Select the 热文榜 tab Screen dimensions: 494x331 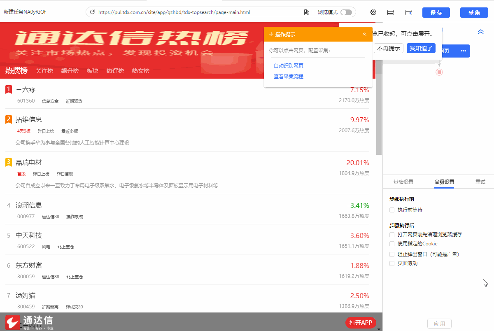141,71
